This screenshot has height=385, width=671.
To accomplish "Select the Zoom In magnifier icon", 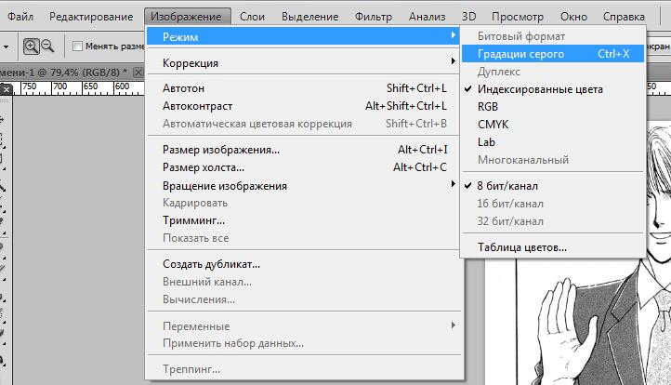I will point(32,46).
